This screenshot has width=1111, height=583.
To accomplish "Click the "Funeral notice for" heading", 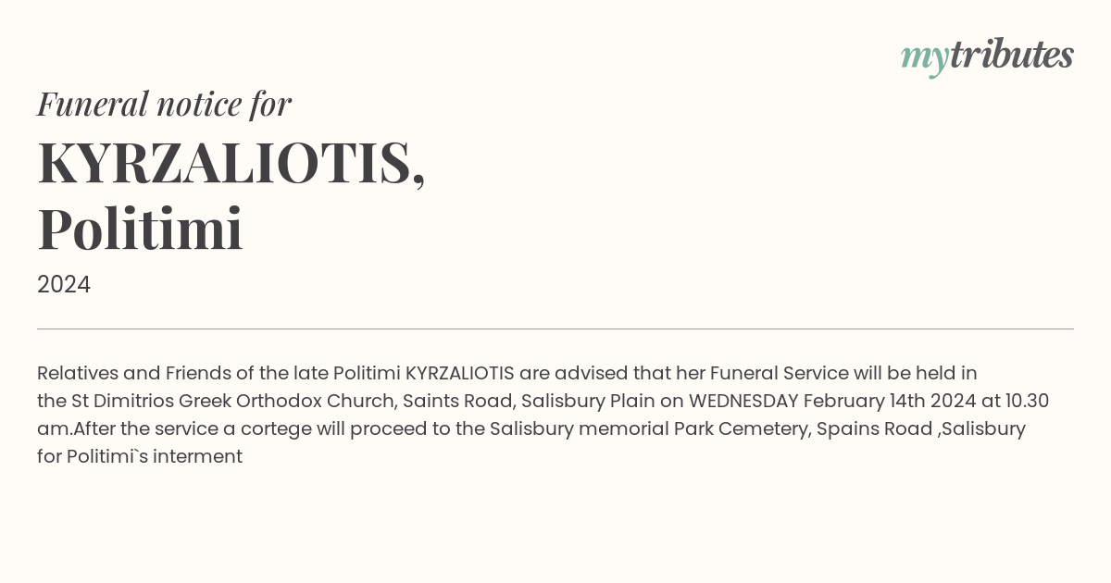I will coord(164,104).
